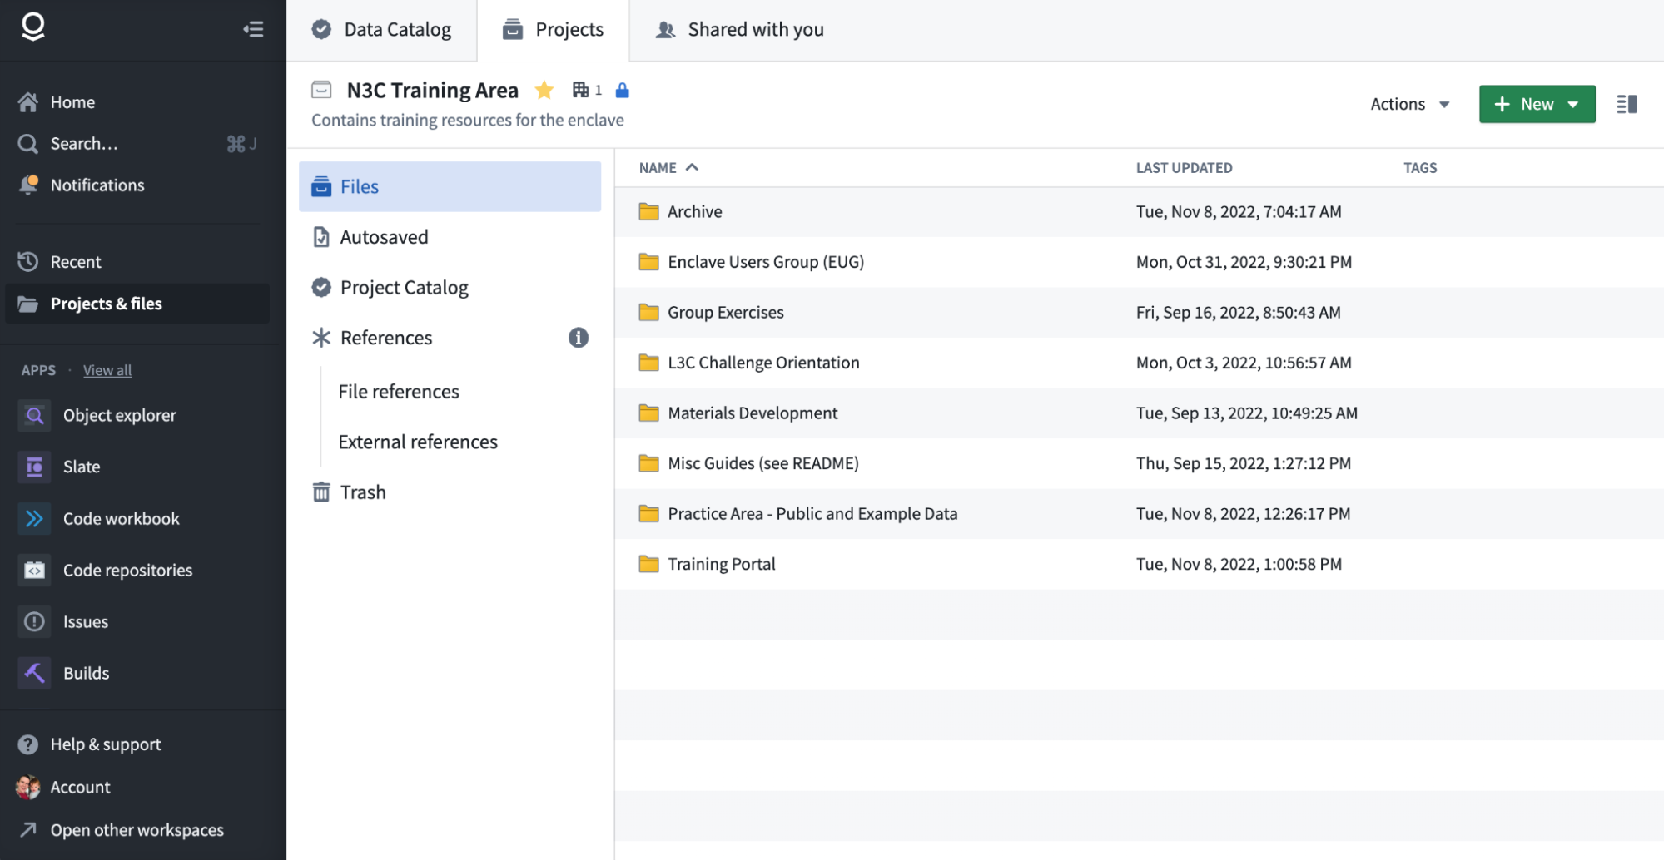This screenshot has height=860, width=1664.
Task: Launch the Slate app
Action: [81, 467]
